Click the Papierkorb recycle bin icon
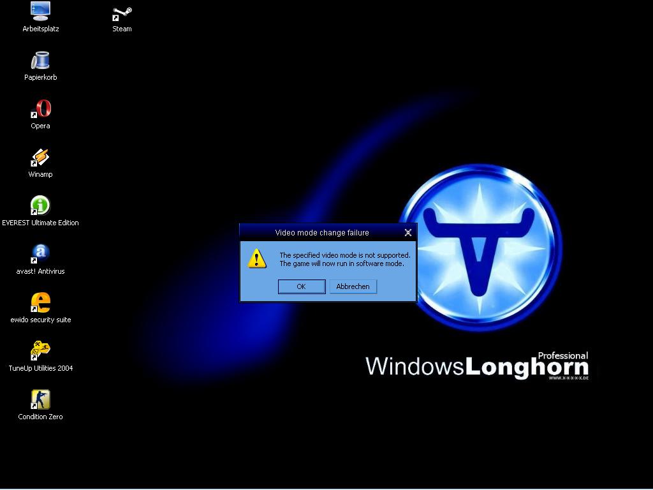This screenshot has width=653, height=490. click(x=40, y=61)
